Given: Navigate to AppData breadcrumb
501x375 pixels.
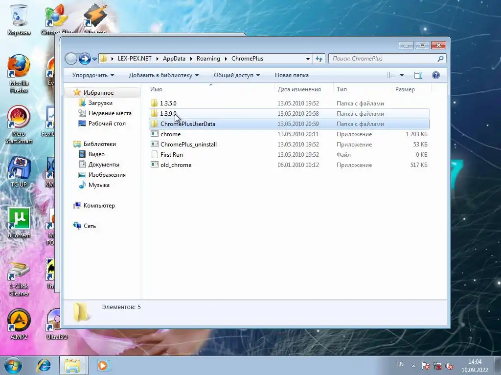Looking at the screenshot, I should coord(174,59).
